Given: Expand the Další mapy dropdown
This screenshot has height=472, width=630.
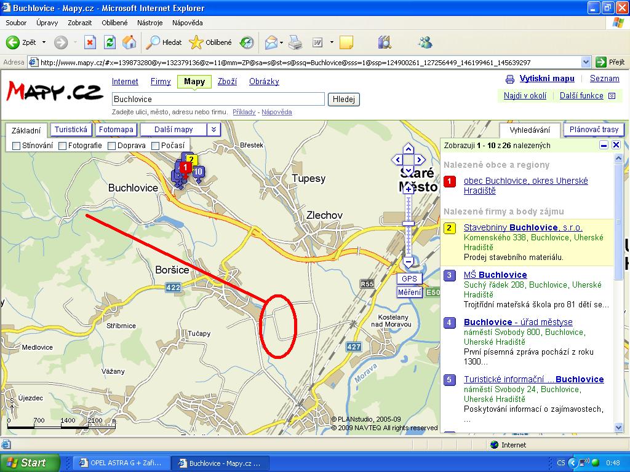Looking at the screenshot, I should click(x=213, y=130).
